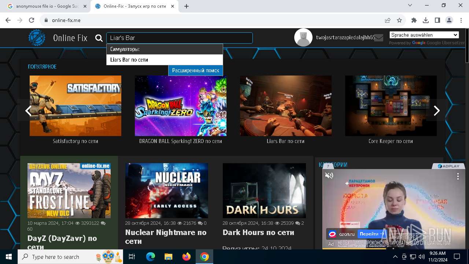
Task: Open the mail envelope icon in the header
Action: [x=379, y=38]
